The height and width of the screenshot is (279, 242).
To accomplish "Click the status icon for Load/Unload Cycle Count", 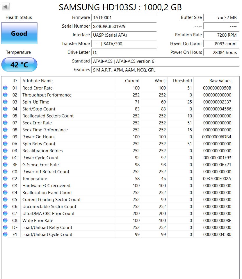I will pyautogui.click(x=5, y=234).
